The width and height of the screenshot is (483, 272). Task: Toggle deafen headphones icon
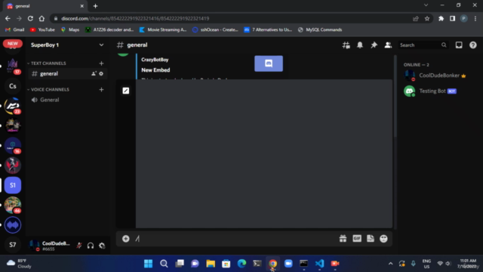[x=91, y=246]
